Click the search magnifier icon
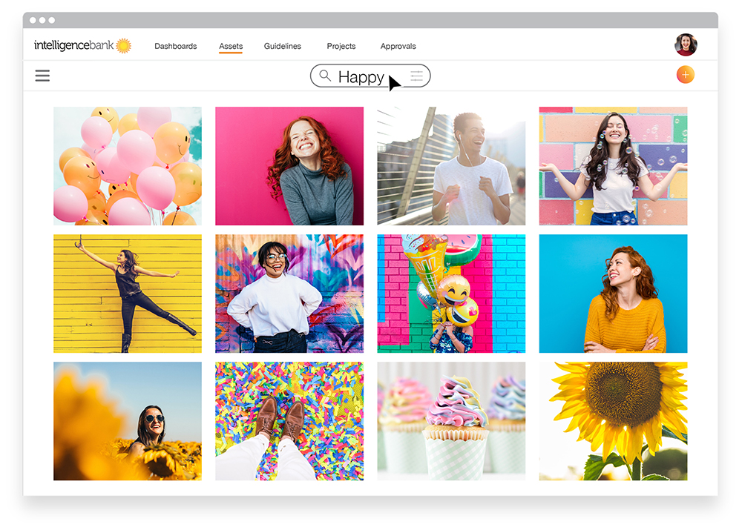The image size is (742, 530). coord(325,76)
